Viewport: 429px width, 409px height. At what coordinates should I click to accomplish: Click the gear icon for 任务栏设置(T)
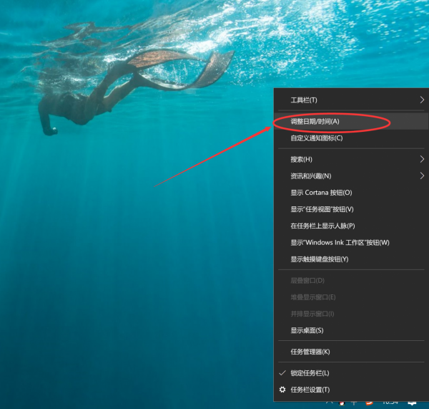(x=282, y=390)
